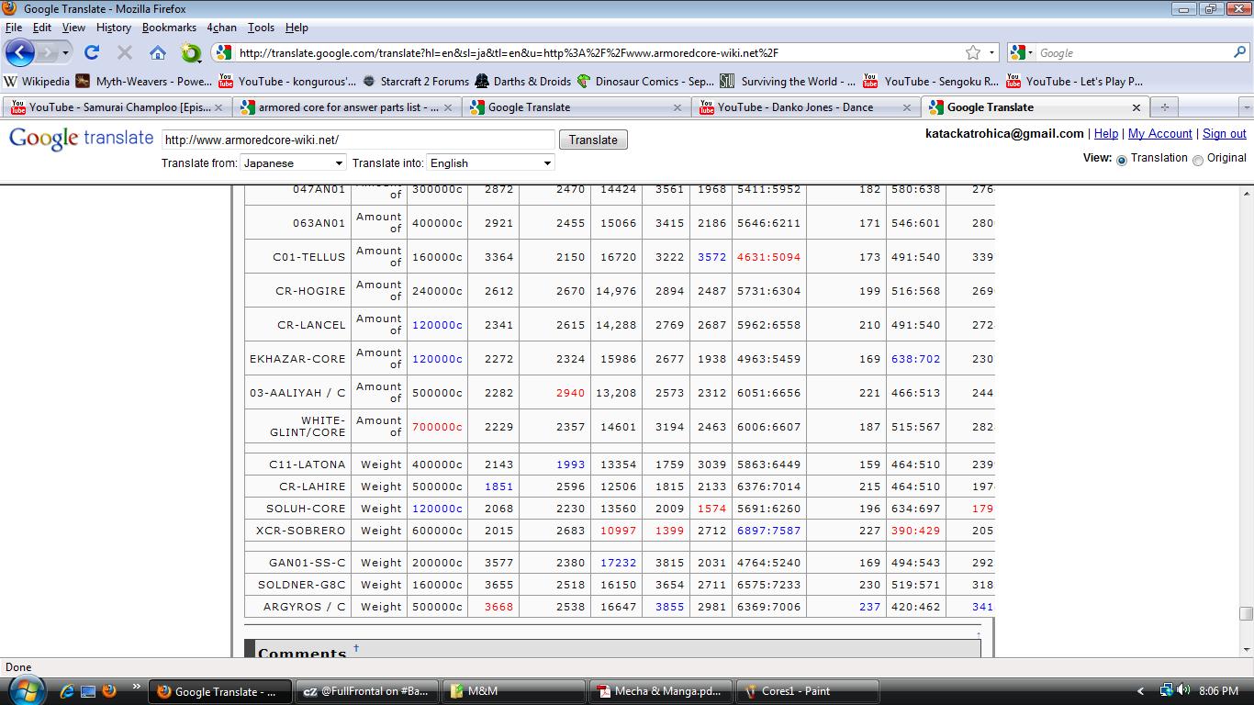Switch to the Cores1 - Paint taskbar window
Screen dimensions: 1254x705
pyautogui.click(x=809, y=691)
